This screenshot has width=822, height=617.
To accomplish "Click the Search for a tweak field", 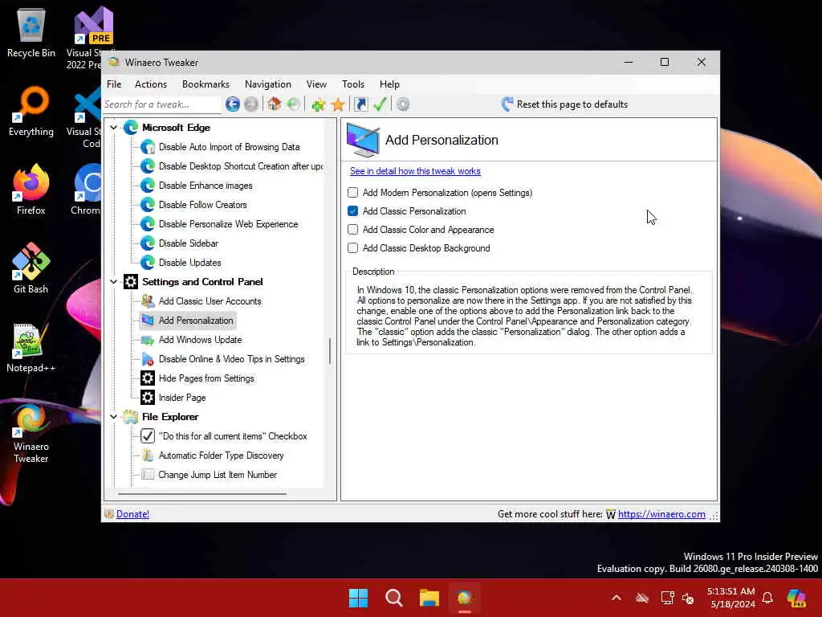I will click(161, 104).
